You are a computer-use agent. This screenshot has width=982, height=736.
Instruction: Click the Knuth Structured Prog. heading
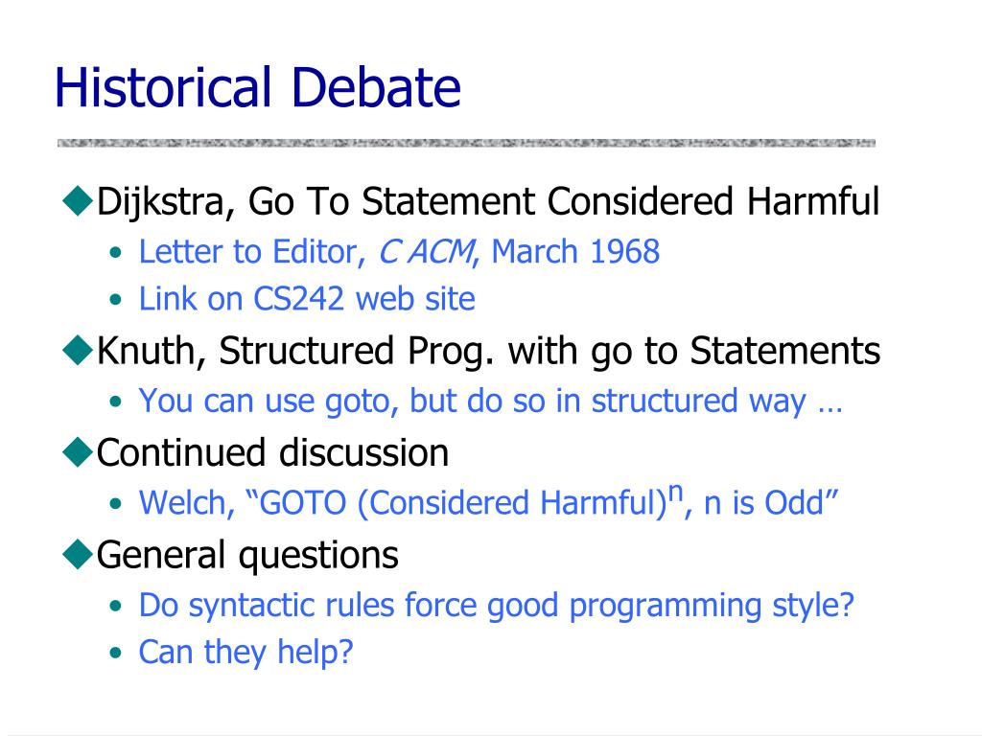click(488, 351)
